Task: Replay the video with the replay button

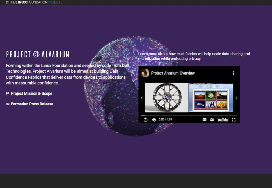Action: [146, 120]
